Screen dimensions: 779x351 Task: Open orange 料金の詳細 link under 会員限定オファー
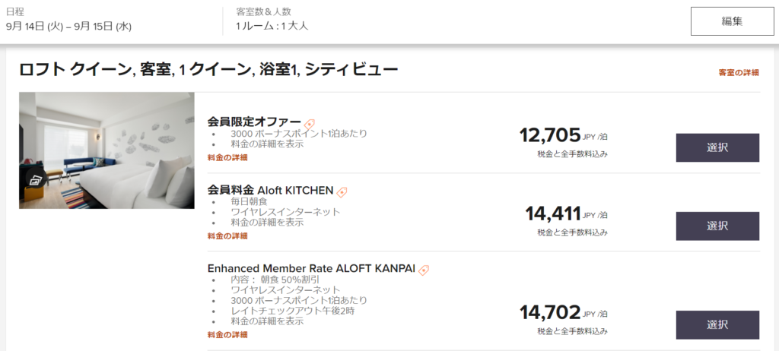227,157
